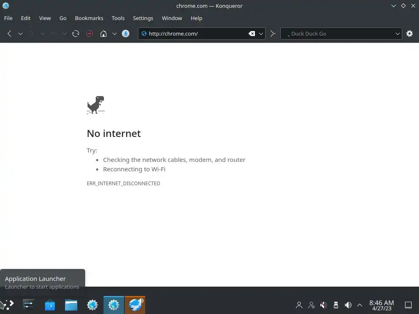Open the Go menu
This screenshot has height=314, width=419.
(x=63, y=18)
